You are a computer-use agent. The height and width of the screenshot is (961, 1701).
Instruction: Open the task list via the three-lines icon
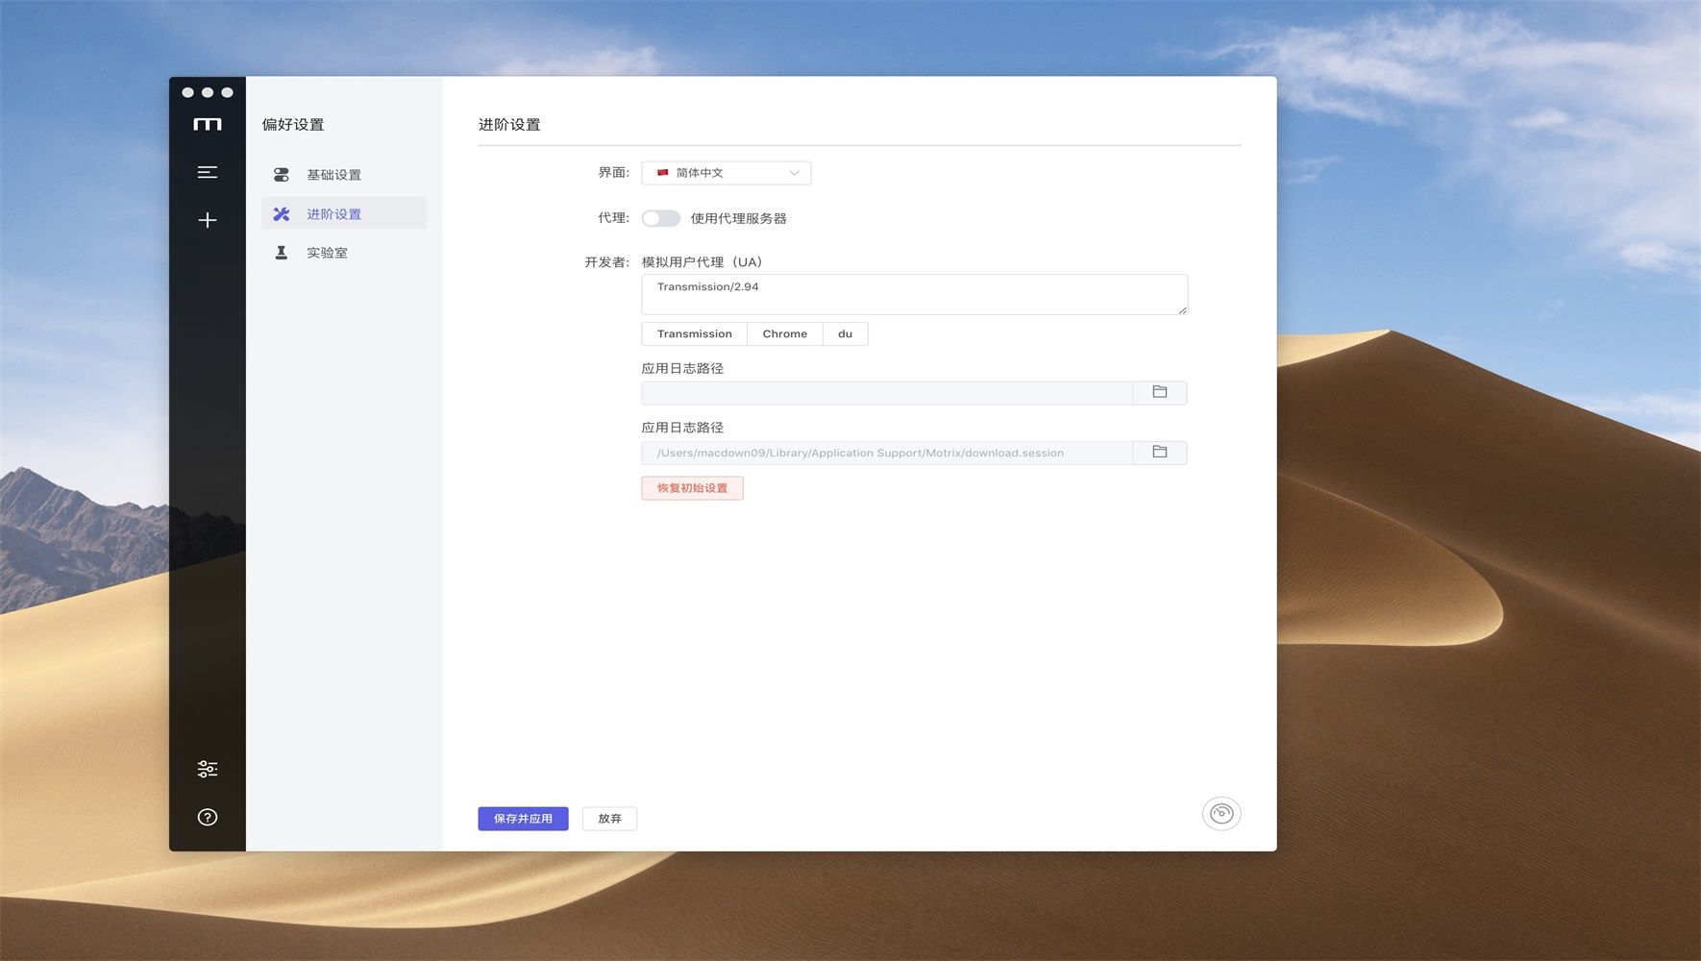coord(207,173)
